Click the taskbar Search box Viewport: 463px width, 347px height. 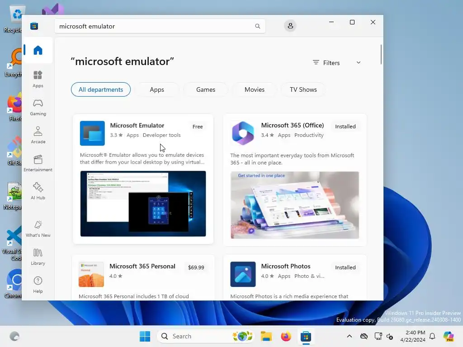pyautogui.click(x=206, y=336)
